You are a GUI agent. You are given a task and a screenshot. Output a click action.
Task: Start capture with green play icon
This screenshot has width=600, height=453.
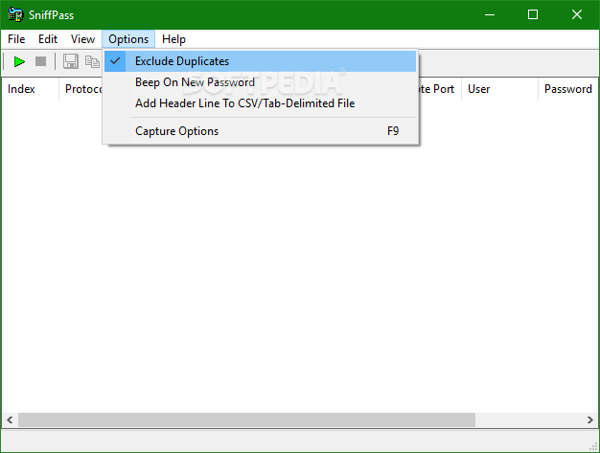(19, 61)
